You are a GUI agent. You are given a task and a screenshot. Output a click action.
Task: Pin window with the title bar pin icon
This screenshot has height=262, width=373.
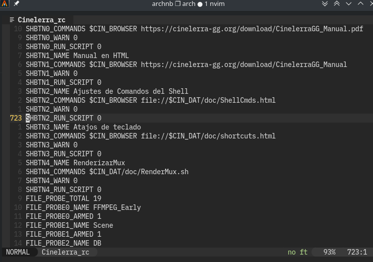[16, 4]
